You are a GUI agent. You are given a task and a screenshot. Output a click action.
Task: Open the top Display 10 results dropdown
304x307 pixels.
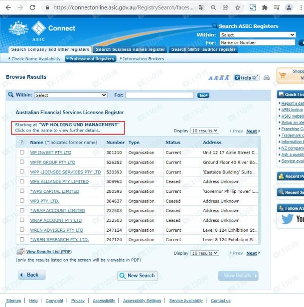tap(205, 131)
